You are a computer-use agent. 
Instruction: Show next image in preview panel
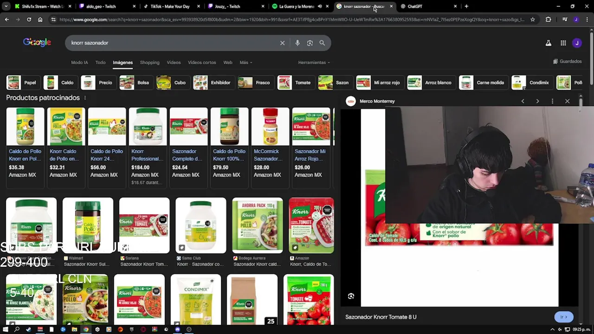537,101
